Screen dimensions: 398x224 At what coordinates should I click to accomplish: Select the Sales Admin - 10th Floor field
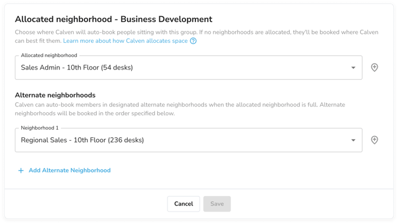(x=188, y=68)
